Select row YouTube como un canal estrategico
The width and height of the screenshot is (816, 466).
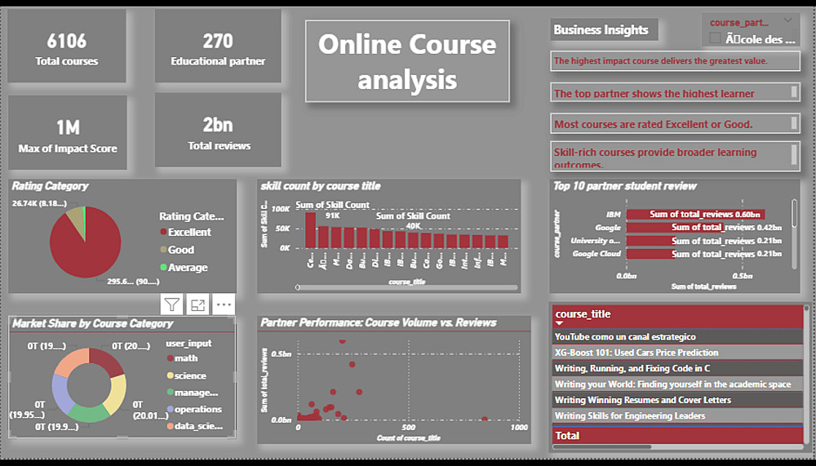pyautogui.click(x=677, y=337)
